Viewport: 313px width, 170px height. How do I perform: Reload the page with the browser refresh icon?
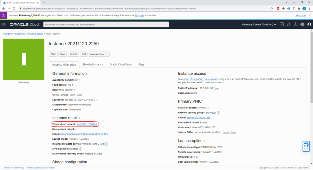tap(14, 9)
